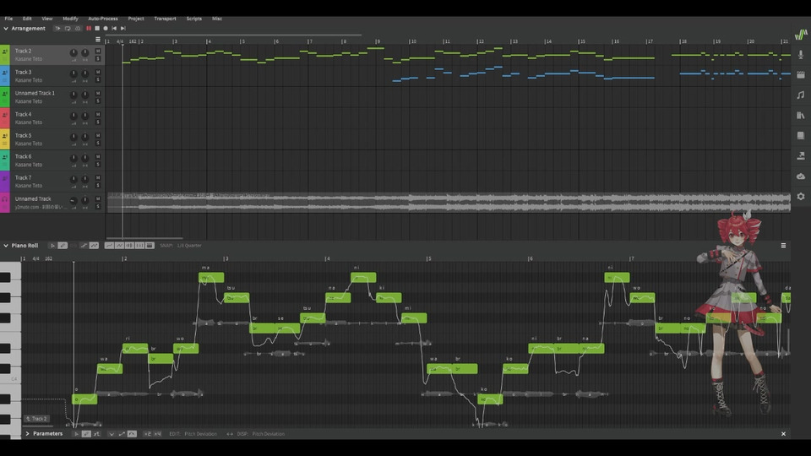Screen dimensions: 811x456
Task: Open the Dictionary book panel
Action: 801,135
